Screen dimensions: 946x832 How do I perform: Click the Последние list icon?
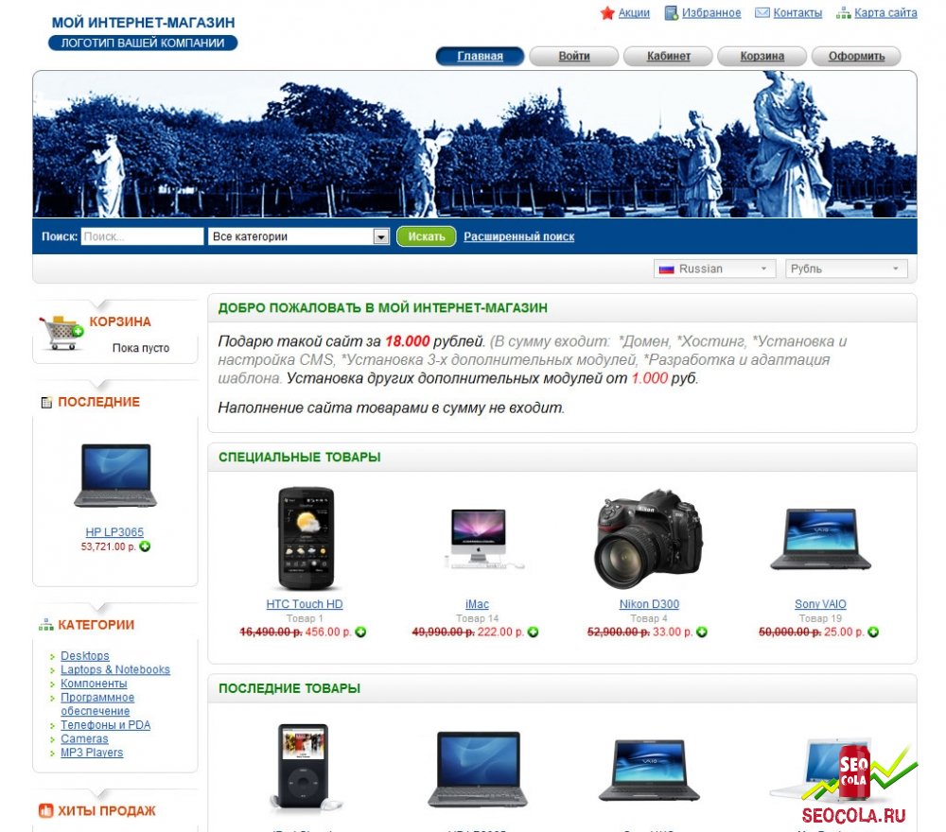(46, 403)
